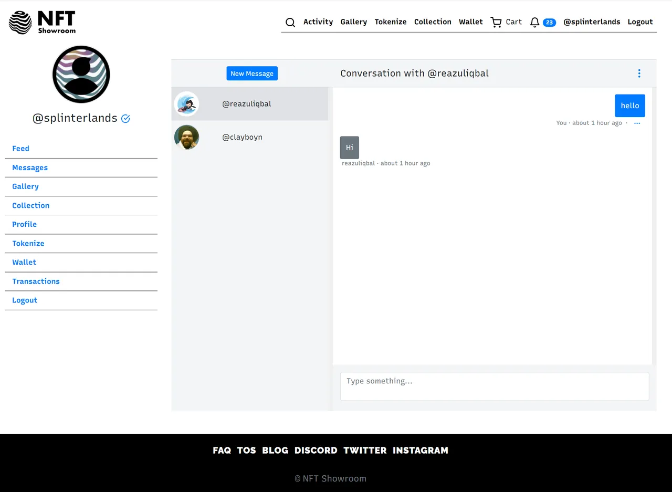Open options dots beside hello message

click(x=637, y=123)
